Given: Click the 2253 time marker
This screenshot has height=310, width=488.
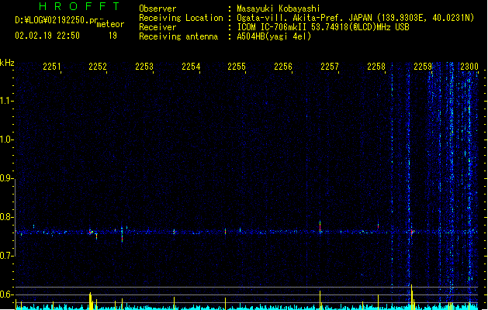Looking at the screenshot, I should coord(144,67).
